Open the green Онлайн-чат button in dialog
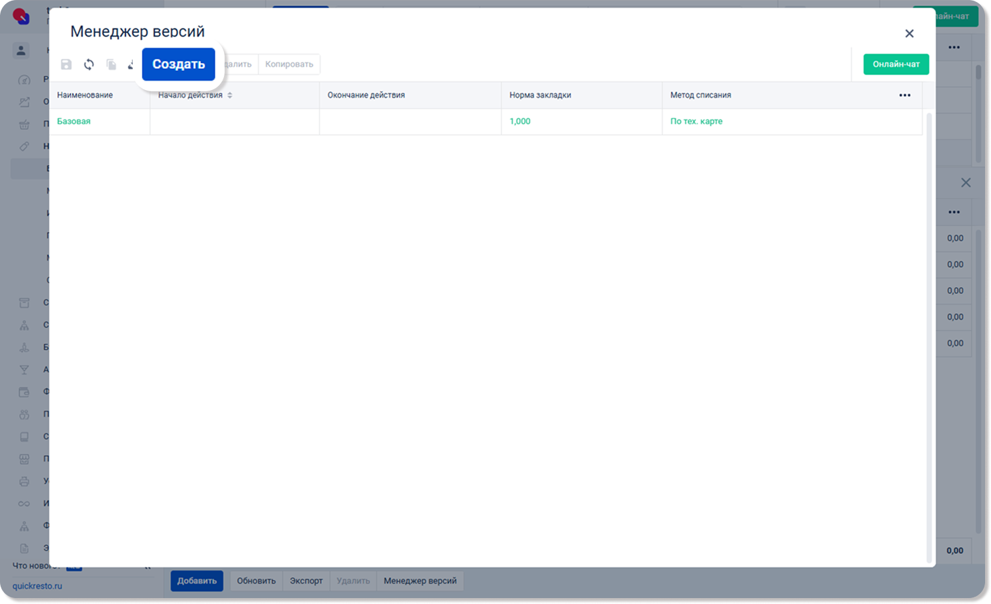This screenshot has width=991, height=604. (x=896, y=64)
